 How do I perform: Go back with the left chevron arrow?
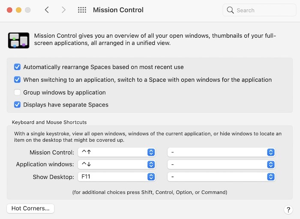pos(47,10)
